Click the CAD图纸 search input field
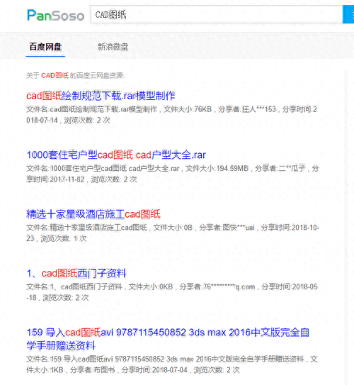This screenshot has height=385, width=354. coord(216,14)
